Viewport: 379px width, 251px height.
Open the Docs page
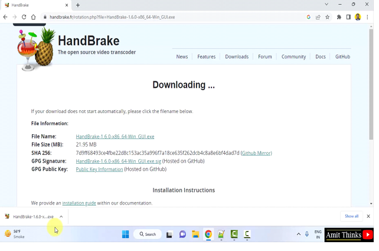tap(321, 57)
